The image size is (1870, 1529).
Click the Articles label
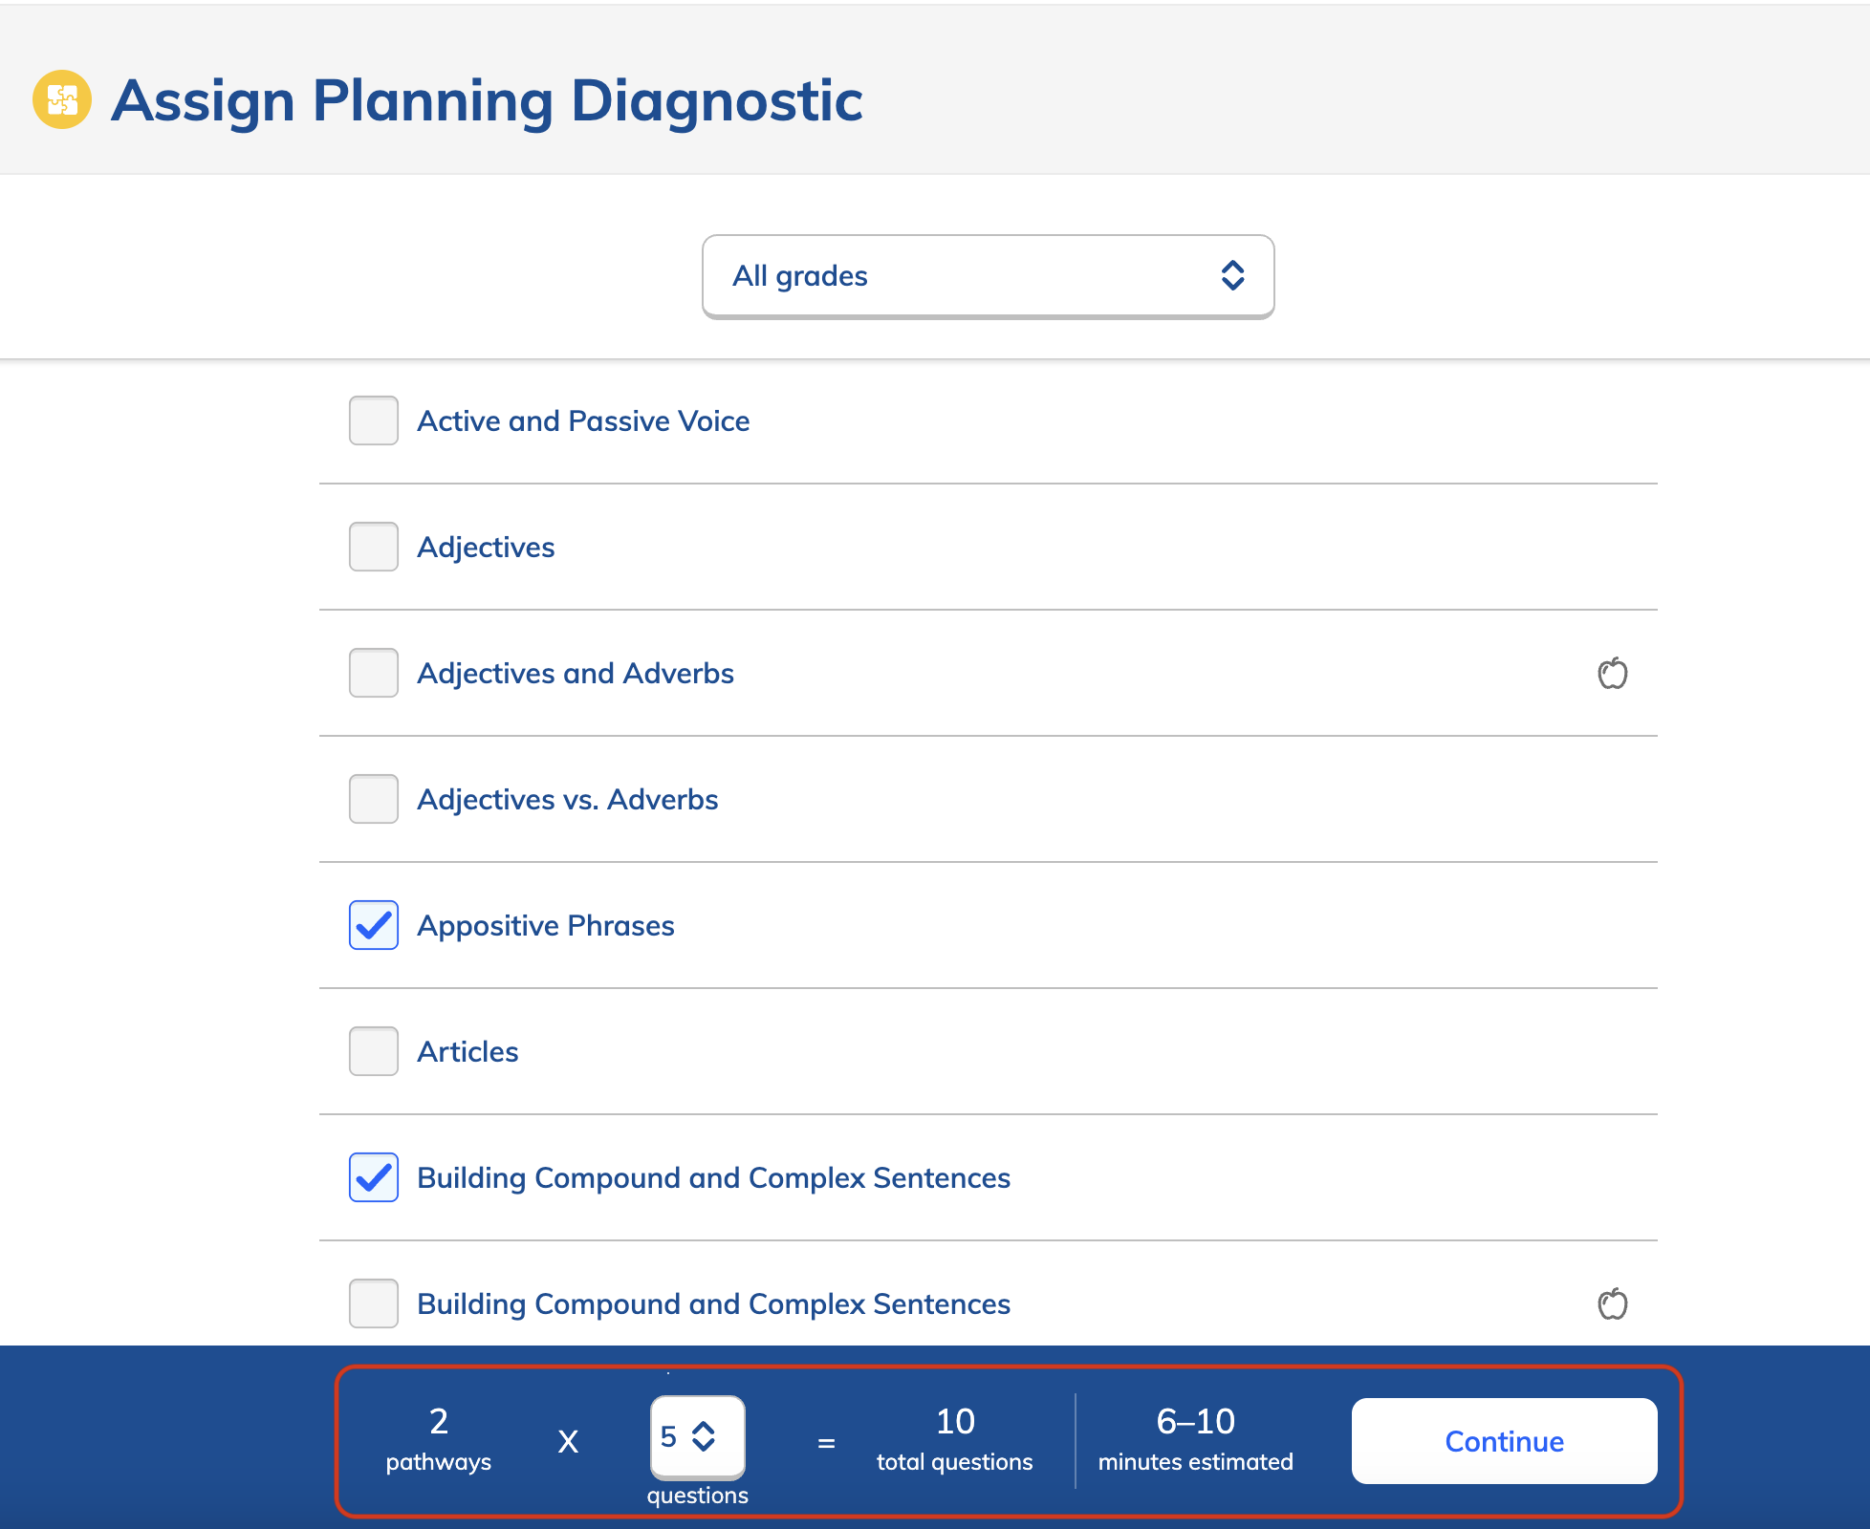[x=467, y=1051]
